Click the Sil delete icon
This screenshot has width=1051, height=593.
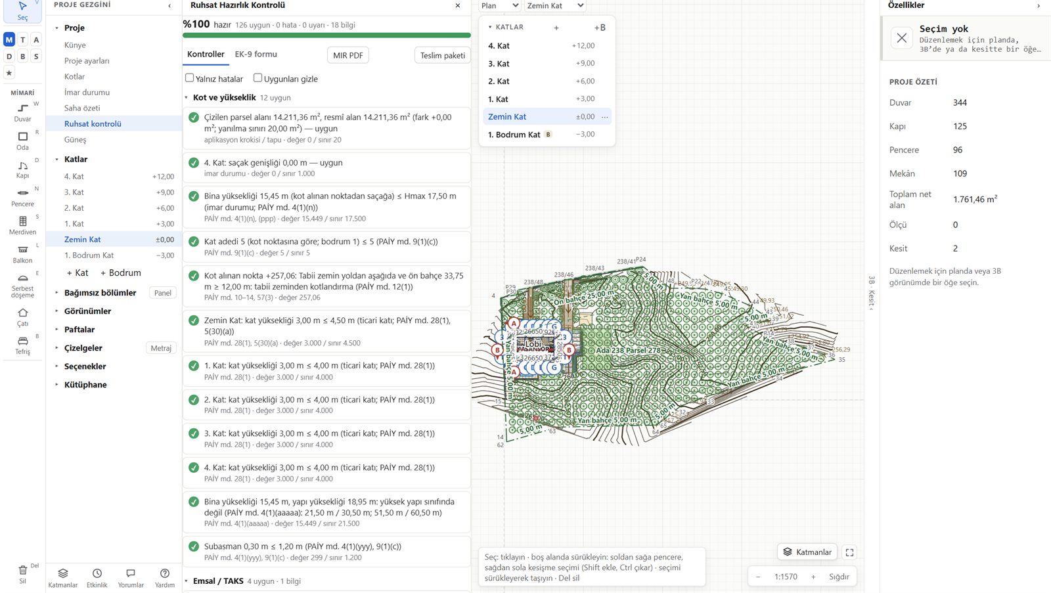22,574
